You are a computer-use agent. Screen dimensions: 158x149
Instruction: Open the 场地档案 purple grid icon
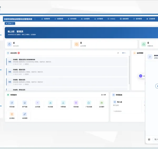click(76, 103)
